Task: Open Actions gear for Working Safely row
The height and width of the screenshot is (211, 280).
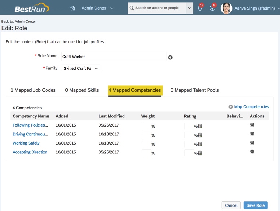Action: tap(252, 143)
